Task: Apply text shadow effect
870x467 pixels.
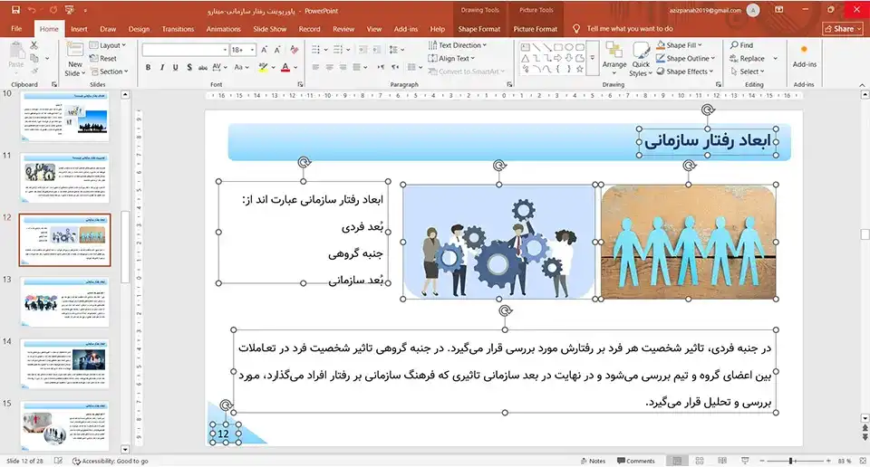Action: coord(189,67)
